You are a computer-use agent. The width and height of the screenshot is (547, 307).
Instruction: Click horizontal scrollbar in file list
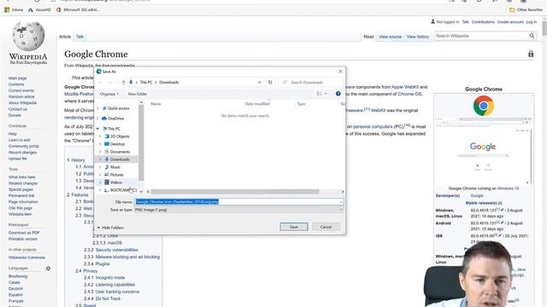[x=235, y=192]
